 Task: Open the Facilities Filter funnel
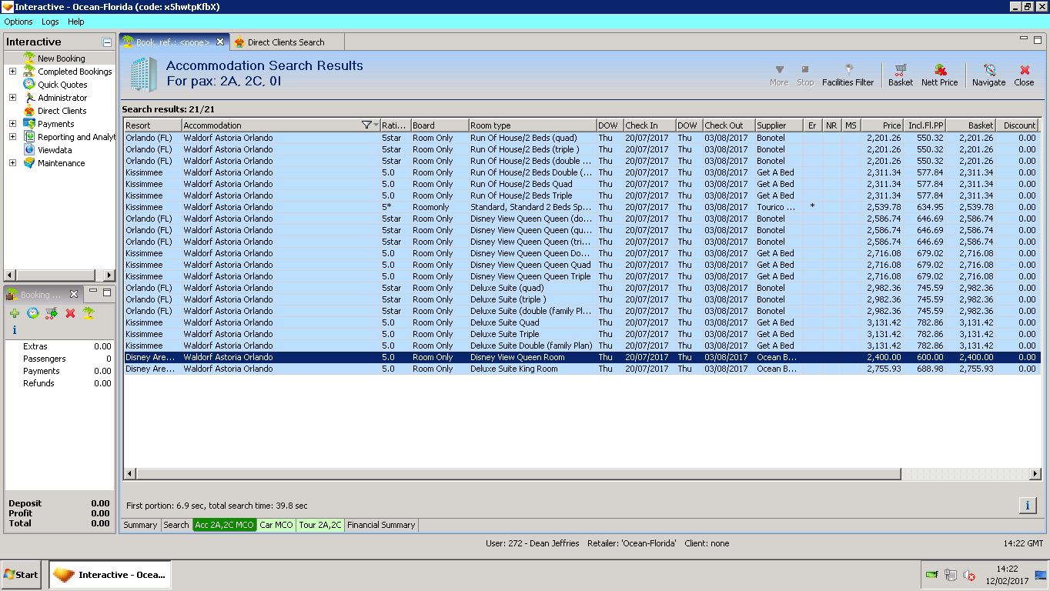(848, 75)
